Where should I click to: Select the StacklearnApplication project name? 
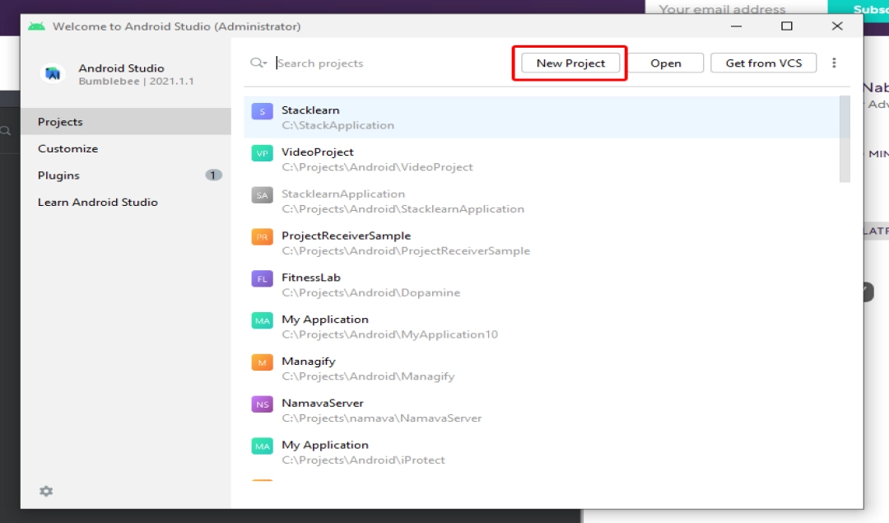(x=343, y=194)
